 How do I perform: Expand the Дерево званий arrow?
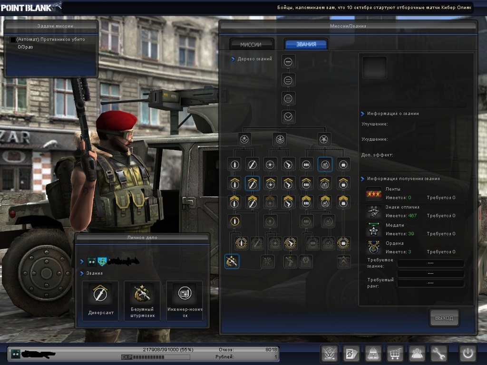coord(233,59)
